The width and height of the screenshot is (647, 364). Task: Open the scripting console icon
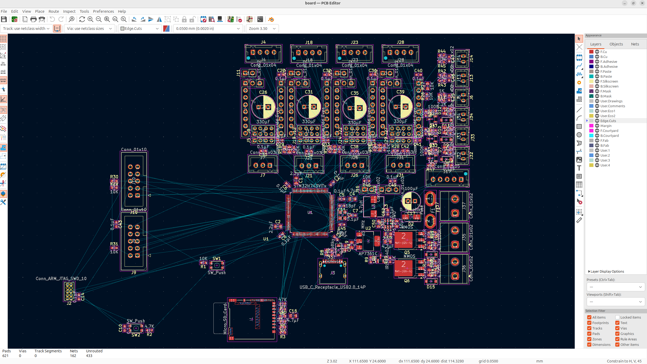point(260,19)
